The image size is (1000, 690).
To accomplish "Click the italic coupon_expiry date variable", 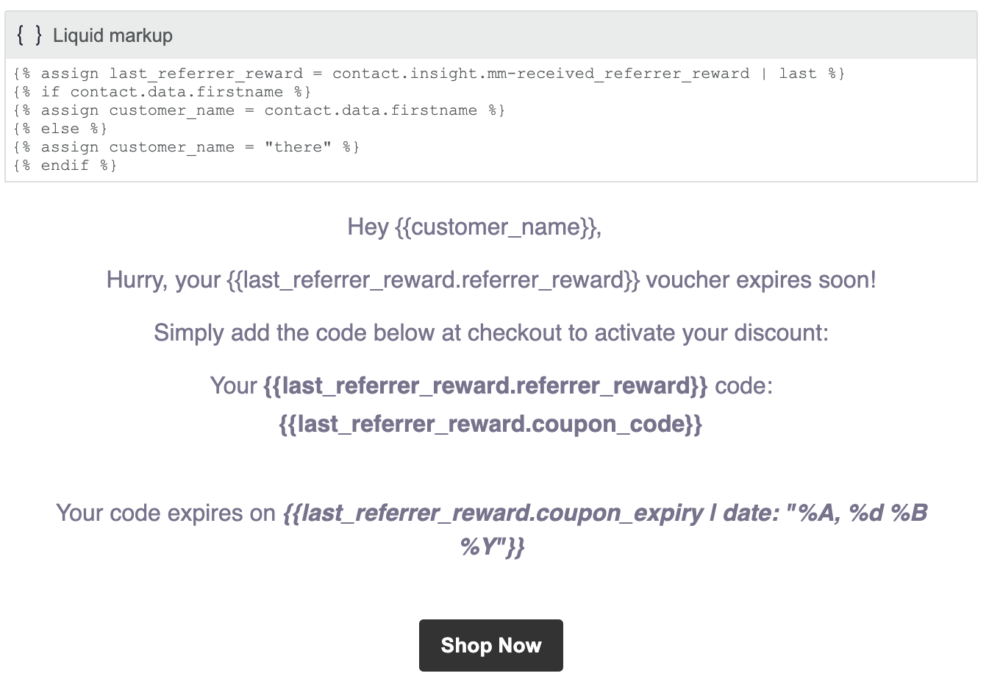I will pos(605,530).
